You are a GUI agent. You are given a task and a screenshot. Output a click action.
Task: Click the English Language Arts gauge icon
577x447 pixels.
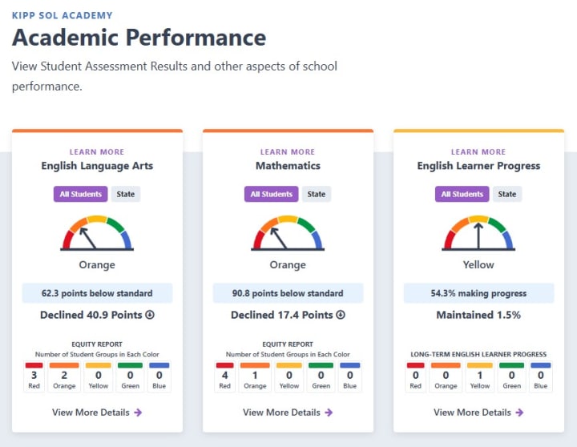(x=97, y=232)
